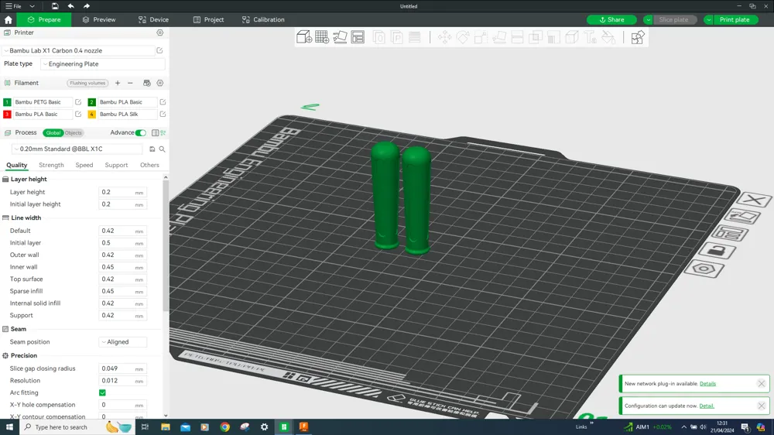
Task: Click the Flushing volumes button
Action: [x=87, y=83]
